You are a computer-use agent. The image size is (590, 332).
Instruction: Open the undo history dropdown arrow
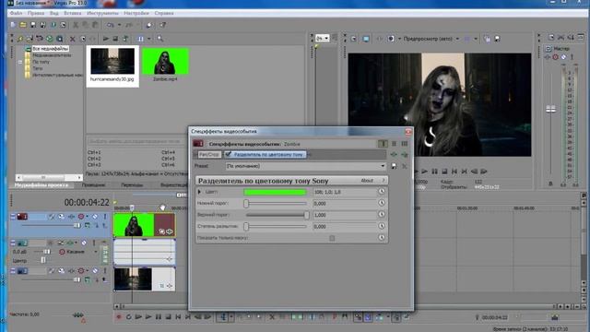(x=119, y=25)
